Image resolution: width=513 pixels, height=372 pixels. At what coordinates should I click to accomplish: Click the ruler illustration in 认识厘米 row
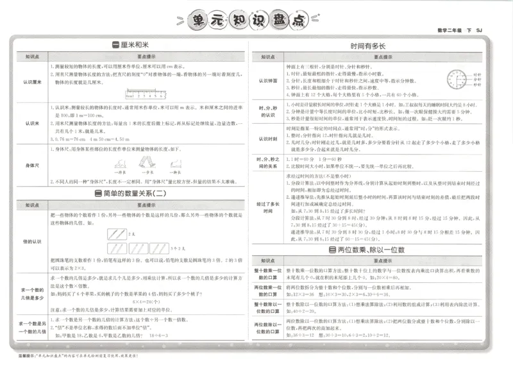pos(146,94)
